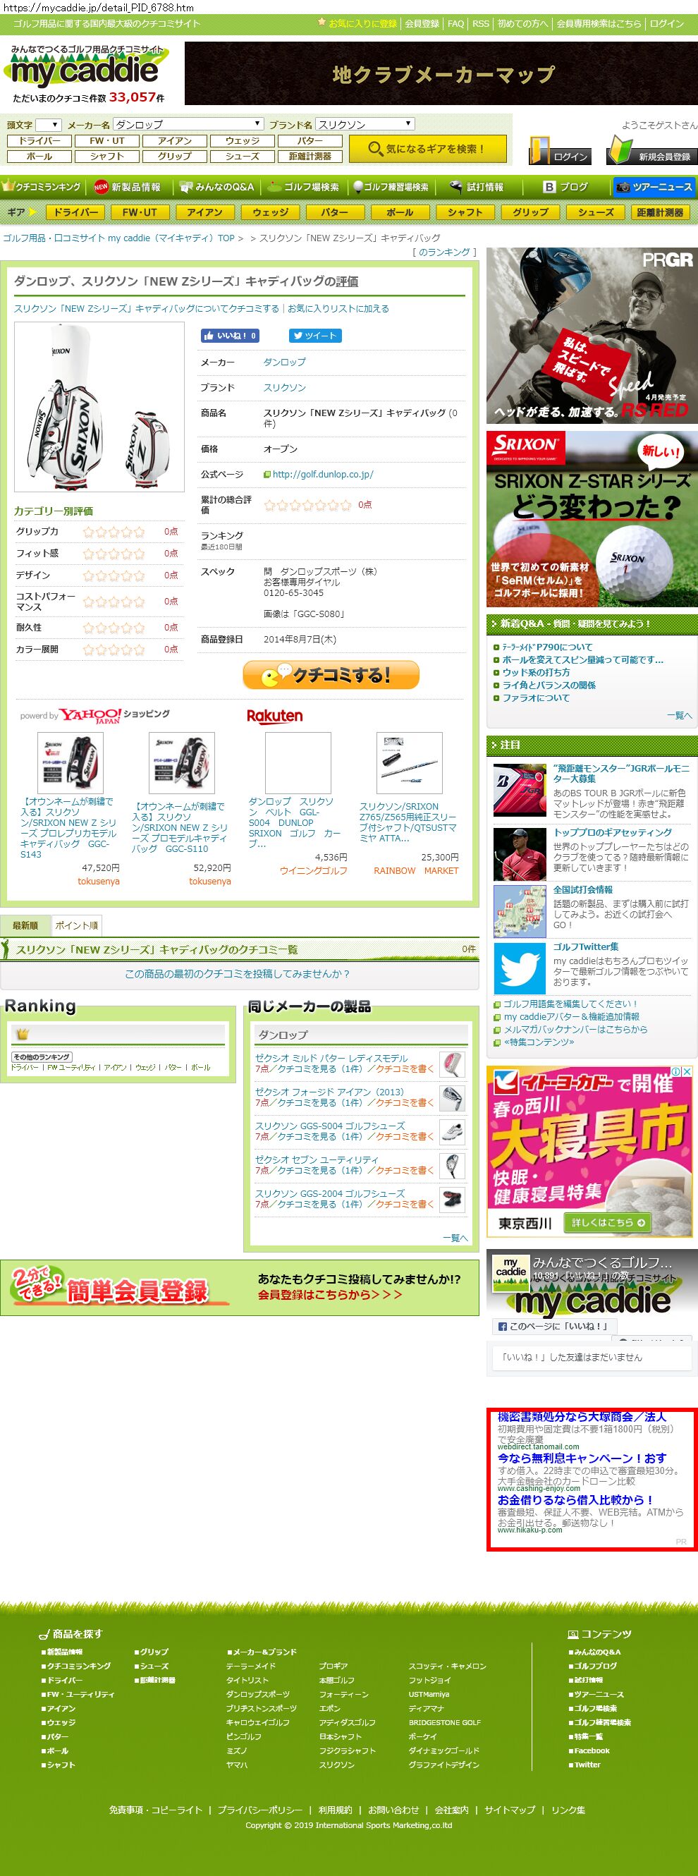Open トッププロのギアセッティング link
The height and width of the screenshot is (1876, 698).
[x=612, y=832]
